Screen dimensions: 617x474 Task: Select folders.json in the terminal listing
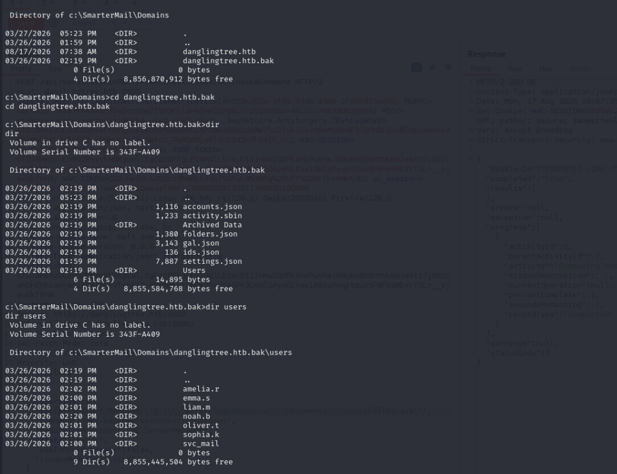click(210, 234)
